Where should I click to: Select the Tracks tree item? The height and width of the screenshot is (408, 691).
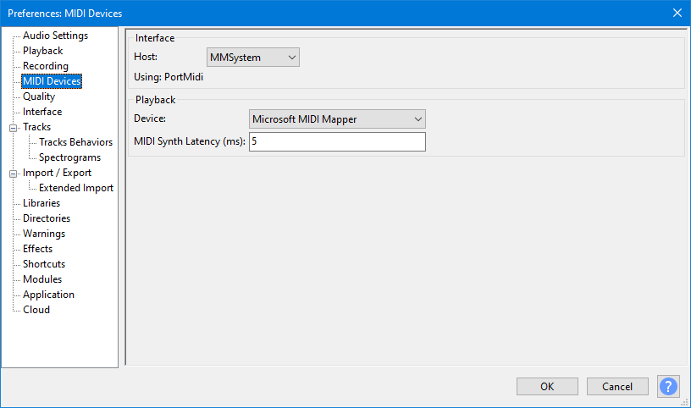(x=37, y=127)
